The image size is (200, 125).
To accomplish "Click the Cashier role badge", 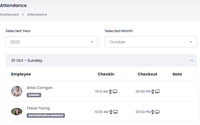I will tap(34, 95).
